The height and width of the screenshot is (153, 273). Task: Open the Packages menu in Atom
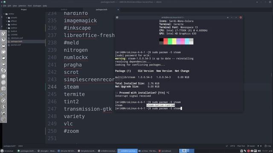click(37, 6)
